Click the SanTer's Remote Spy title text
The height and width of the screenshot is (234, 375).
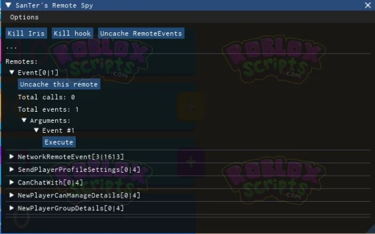coord(54,5)
